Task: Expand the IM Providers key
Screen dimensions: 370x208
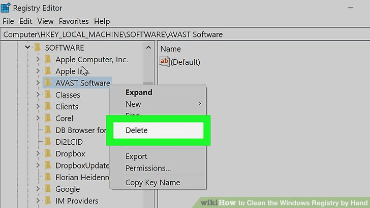Action: (38, 200)
